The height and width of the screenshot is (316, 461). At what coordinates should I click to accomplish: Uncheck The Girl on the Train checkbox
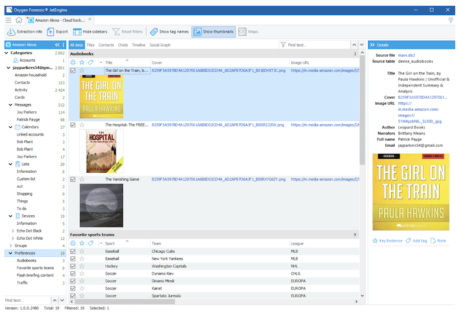[73, 70]
